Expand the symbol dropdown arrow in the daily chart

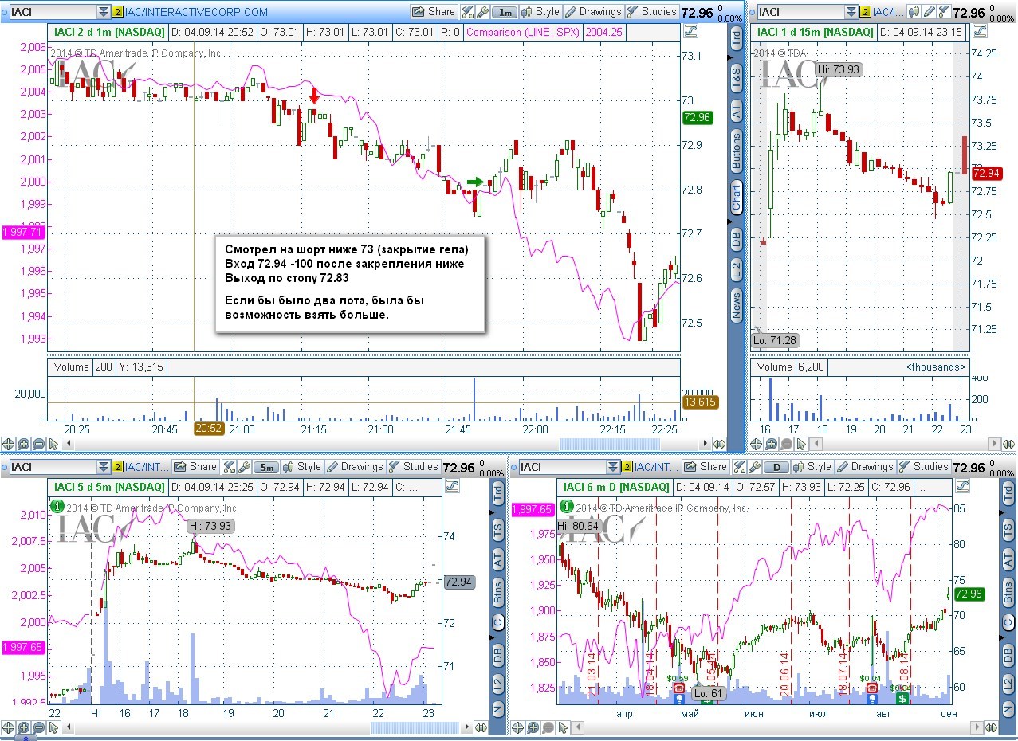pos(613,467)
